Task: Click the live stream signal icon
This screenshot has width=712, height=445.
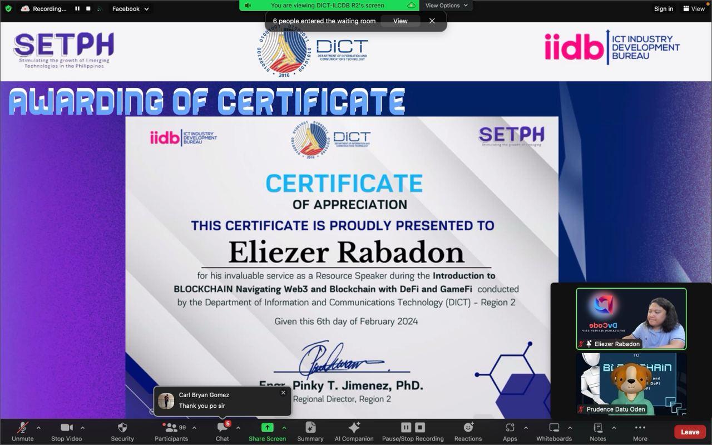Action: click(100, 9)
